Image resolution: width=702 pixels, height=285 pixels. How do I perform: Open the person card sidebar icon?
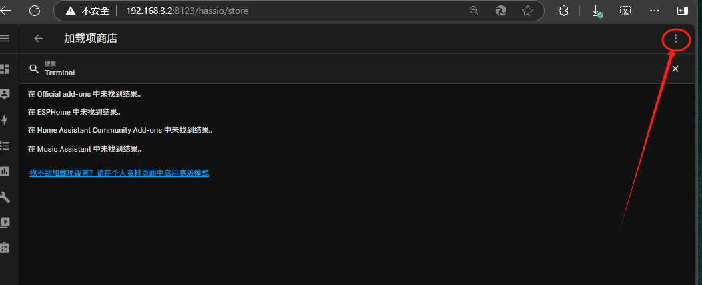pyautogui.click(x=5, y=94)
